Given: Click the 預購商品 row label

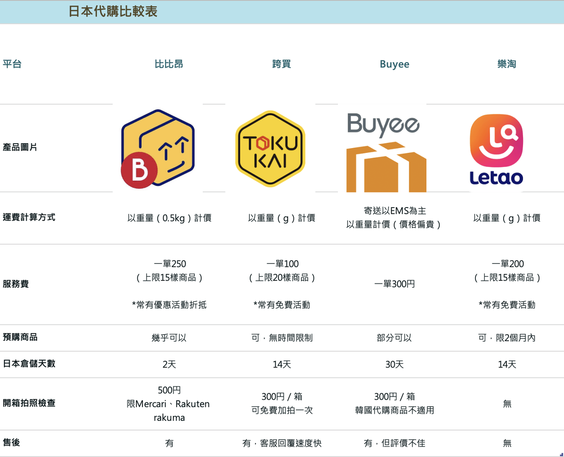Looking at the screenshot, I should point(20,337).
